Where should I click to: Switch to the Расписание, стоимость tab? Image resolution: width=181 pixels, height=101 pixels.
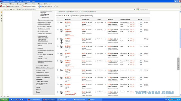click(x=31, y=6)
